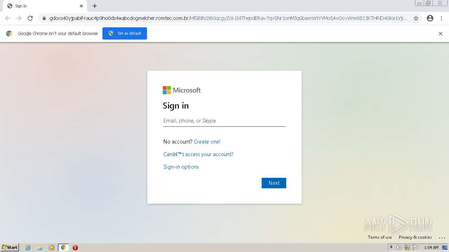Click the Chrome logo in notification bar
The width and height of the screenshot is (449, 252).
[x=9, y=34]
